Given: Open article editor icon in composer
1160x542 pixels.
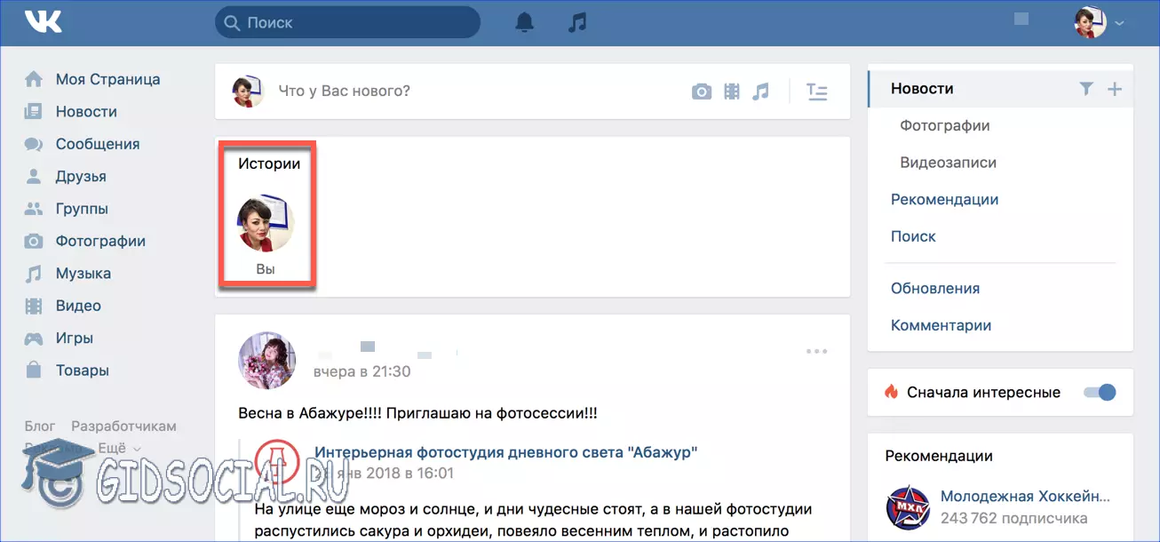Looking at the screenshot, I should (x=816, y=92).
